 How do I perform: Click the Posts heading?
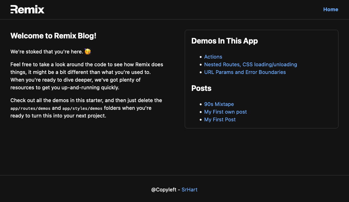pyautogui.click(x=201, y=88)
